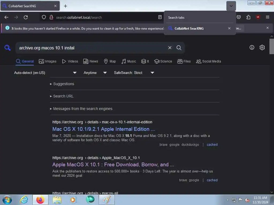Viewport: 274px width, 205px height.
Task: Open the SearXNG about info icon
Action: tap(252, 48)
